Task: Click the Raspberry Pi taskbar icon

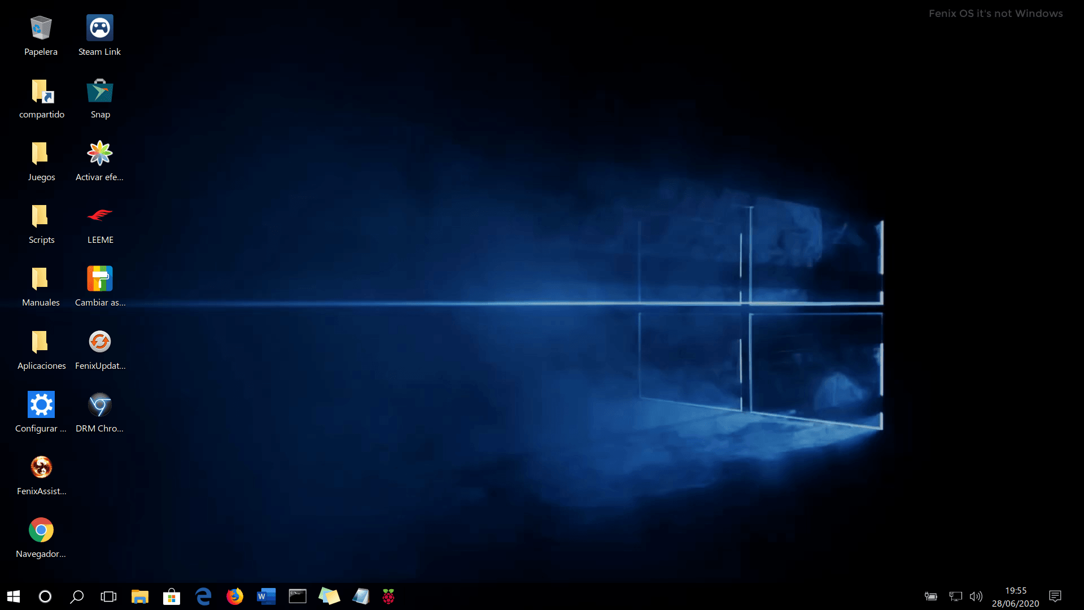Action: click(x=388, y=596)
